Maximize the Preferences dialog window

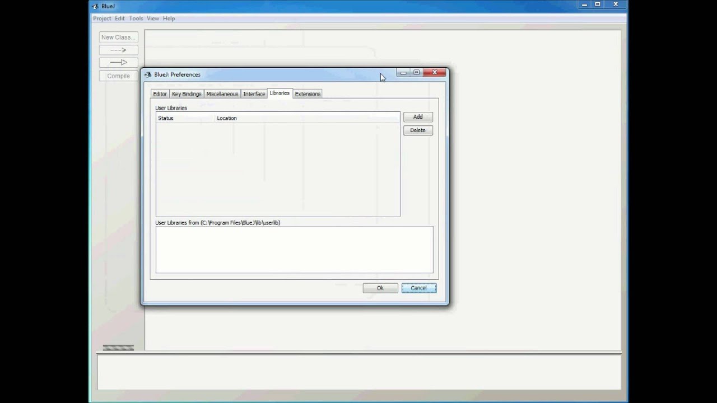(416, 72)
